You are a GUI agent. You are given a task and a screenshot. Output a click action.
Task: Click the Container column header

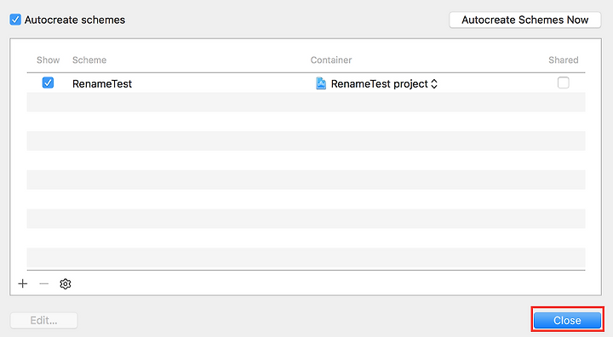click(331, 60)
